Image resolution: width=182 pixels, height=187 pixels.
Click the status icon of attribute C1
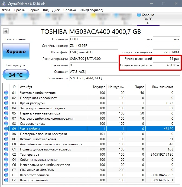pos(6,149)
